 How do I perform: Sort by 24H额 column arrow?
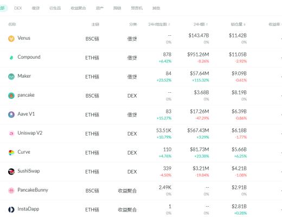click(x=207, y=24)
